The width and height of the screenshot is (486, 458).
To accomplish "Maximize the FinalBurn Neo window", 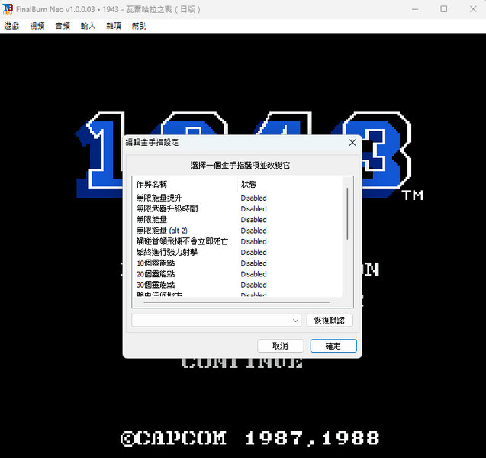I will (444, 9).
